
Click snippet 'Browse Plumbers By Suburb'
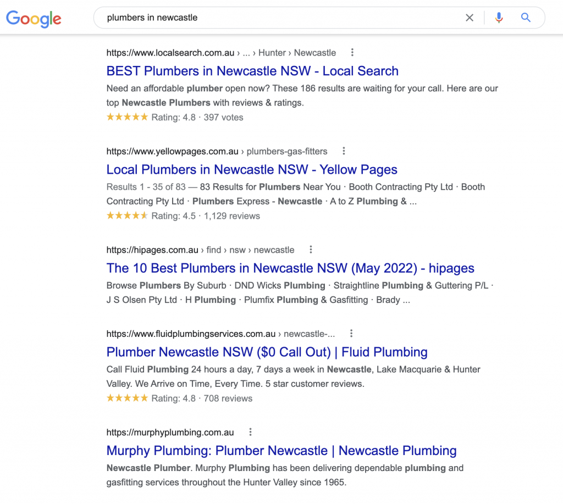pos(166,285)
